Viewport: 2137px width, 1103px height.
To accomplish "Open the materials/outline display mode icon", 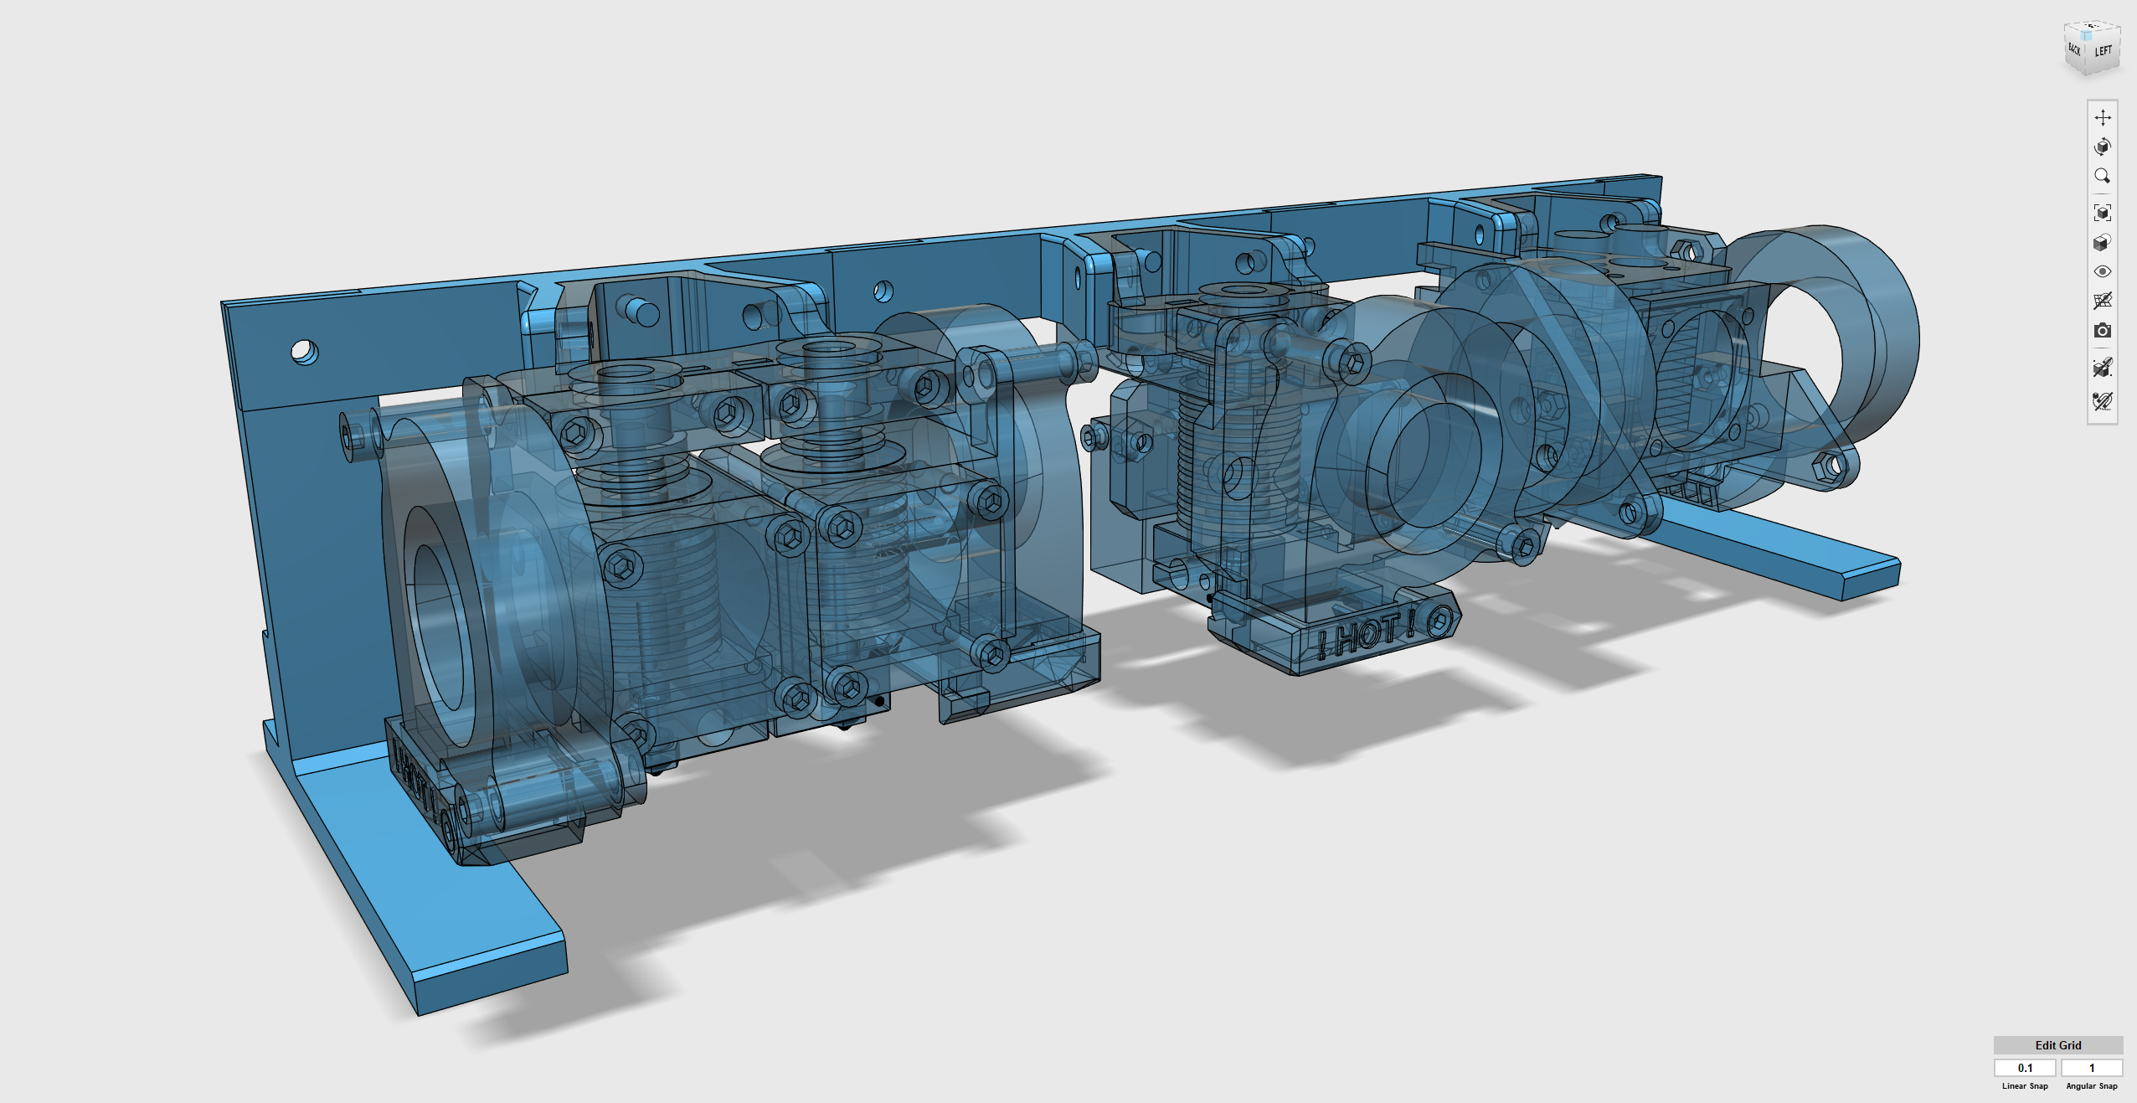I will [x=2102, y=243].
